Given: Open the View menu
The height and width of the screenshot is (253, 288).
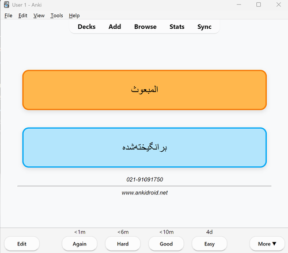Looking at the screenshot, I should (39, 16).
